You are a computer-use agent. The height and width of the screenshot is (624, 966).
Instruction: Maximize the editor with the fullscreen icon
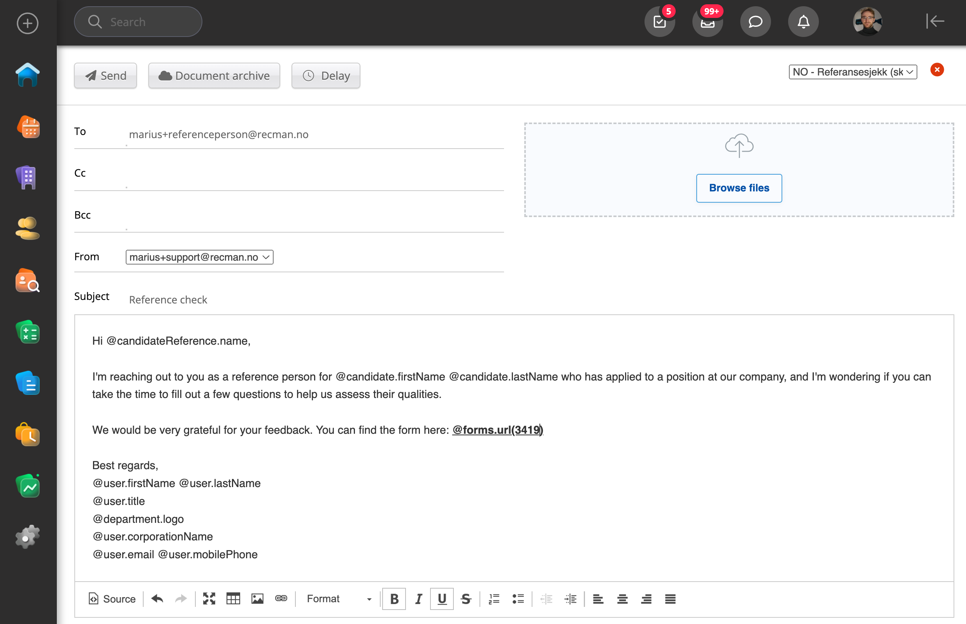tap(209, 598)
